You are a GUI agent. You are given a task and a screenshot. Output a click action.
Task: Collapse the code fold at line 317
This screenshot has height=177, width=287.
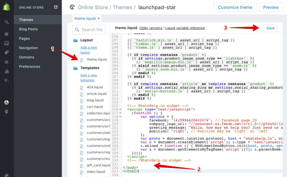[x=120, y=113]
